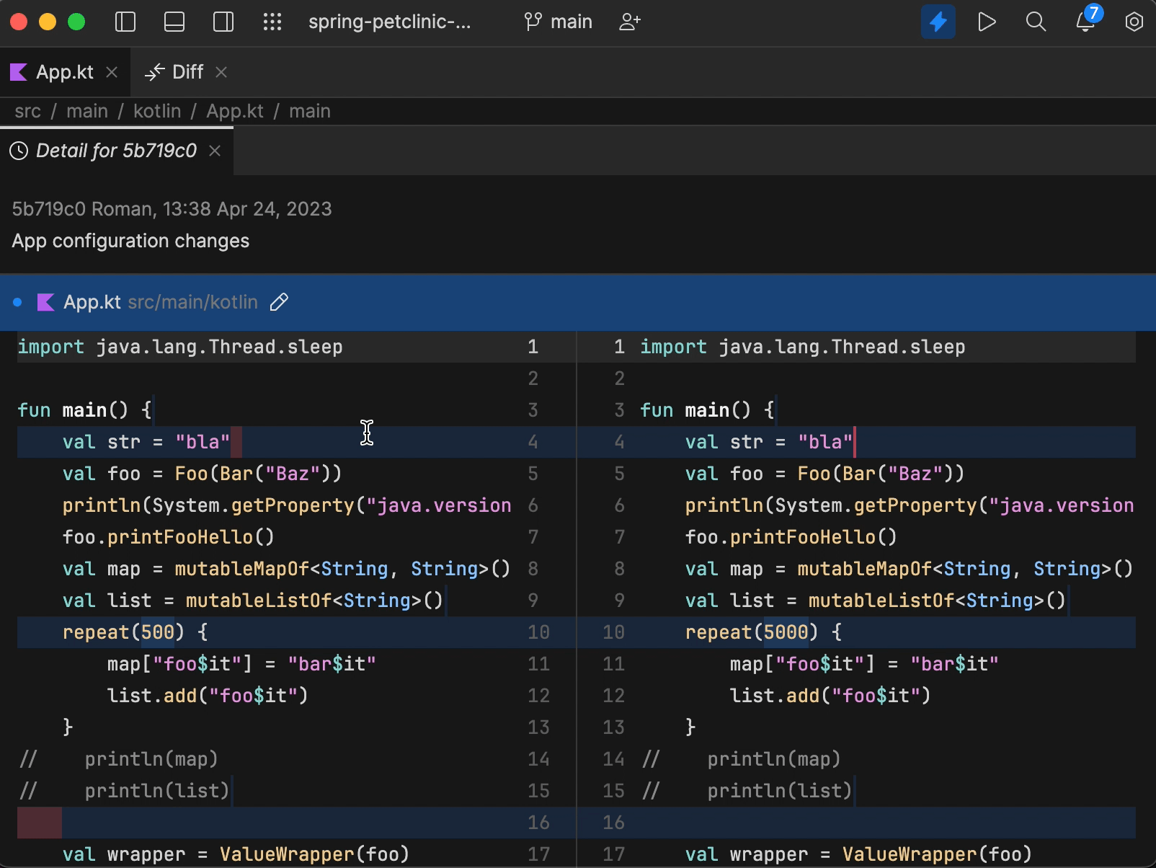Switch to the App.kt tab

64,72
